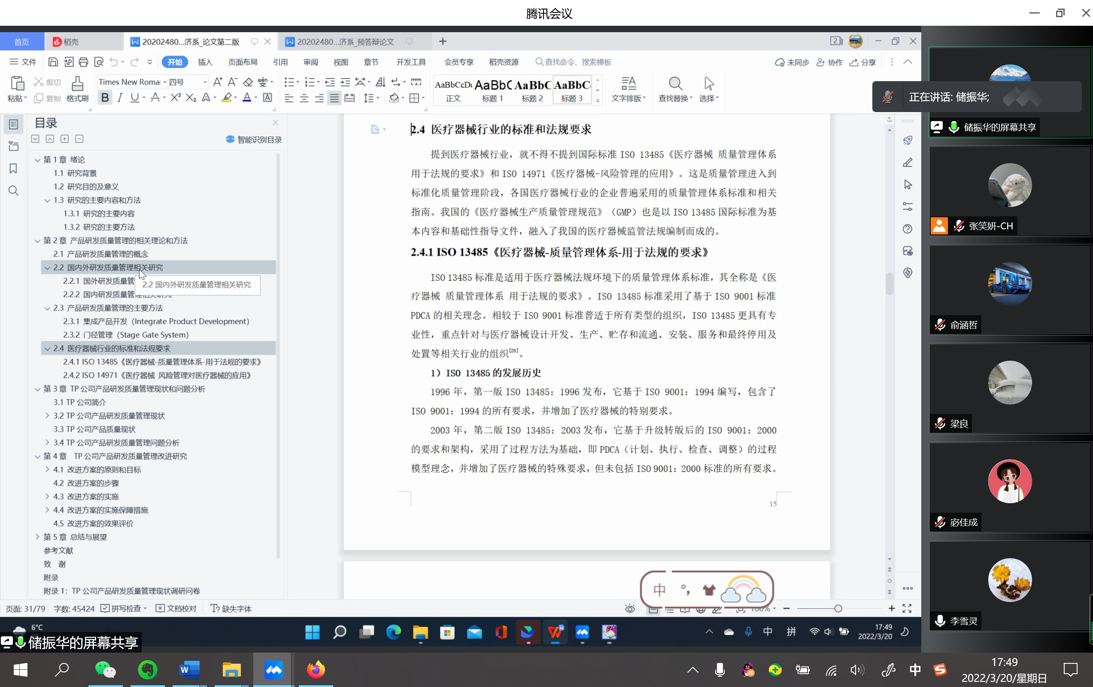
Task: Click the zoom slider handle in status bar
Action: pyautogui.click(x=838, y=608)
